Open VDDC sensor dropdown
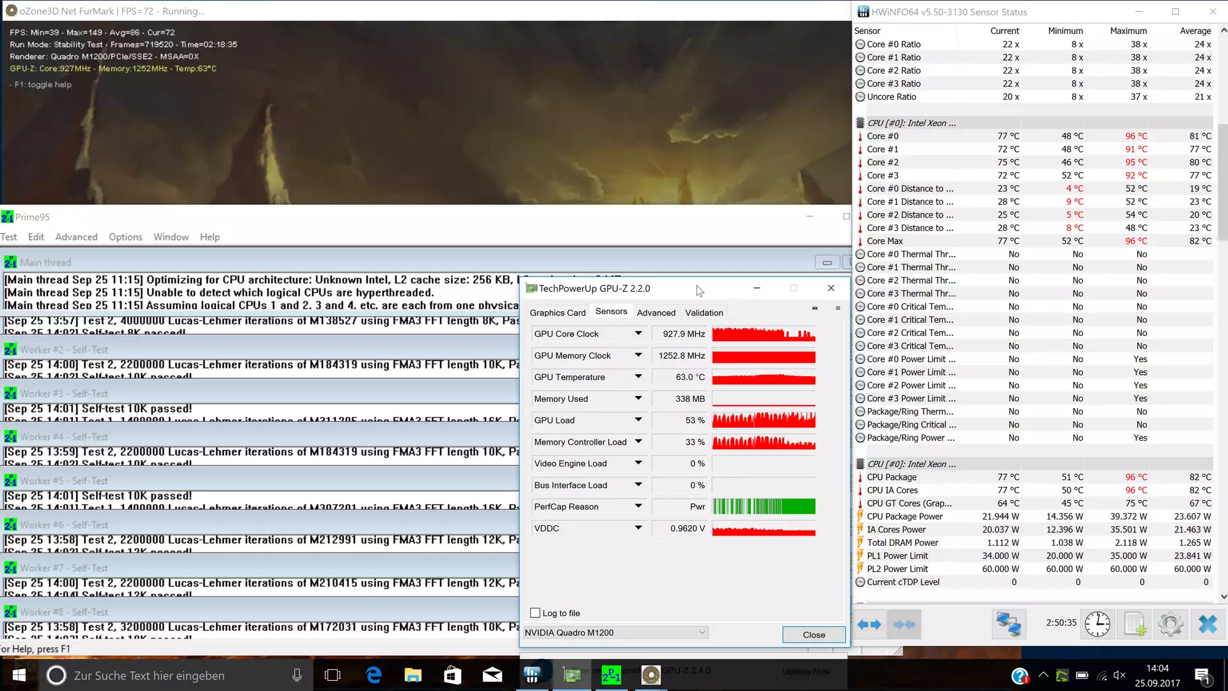This screenshot has height=691, width=1228. [x=638, y=528]
